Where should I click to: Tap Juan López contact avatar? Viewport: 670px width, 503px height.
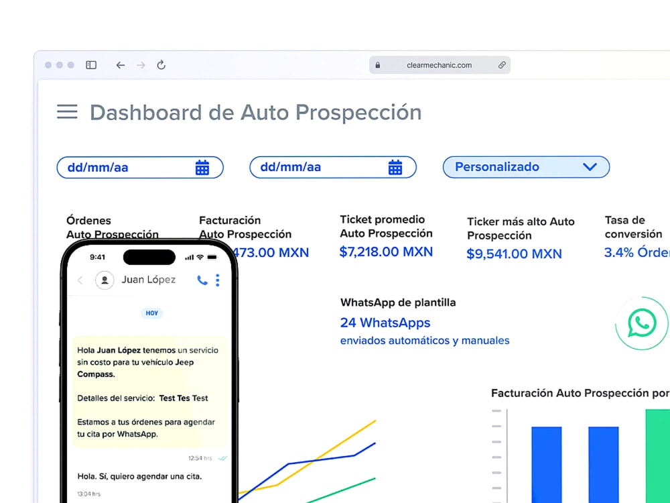coord(105,280)
